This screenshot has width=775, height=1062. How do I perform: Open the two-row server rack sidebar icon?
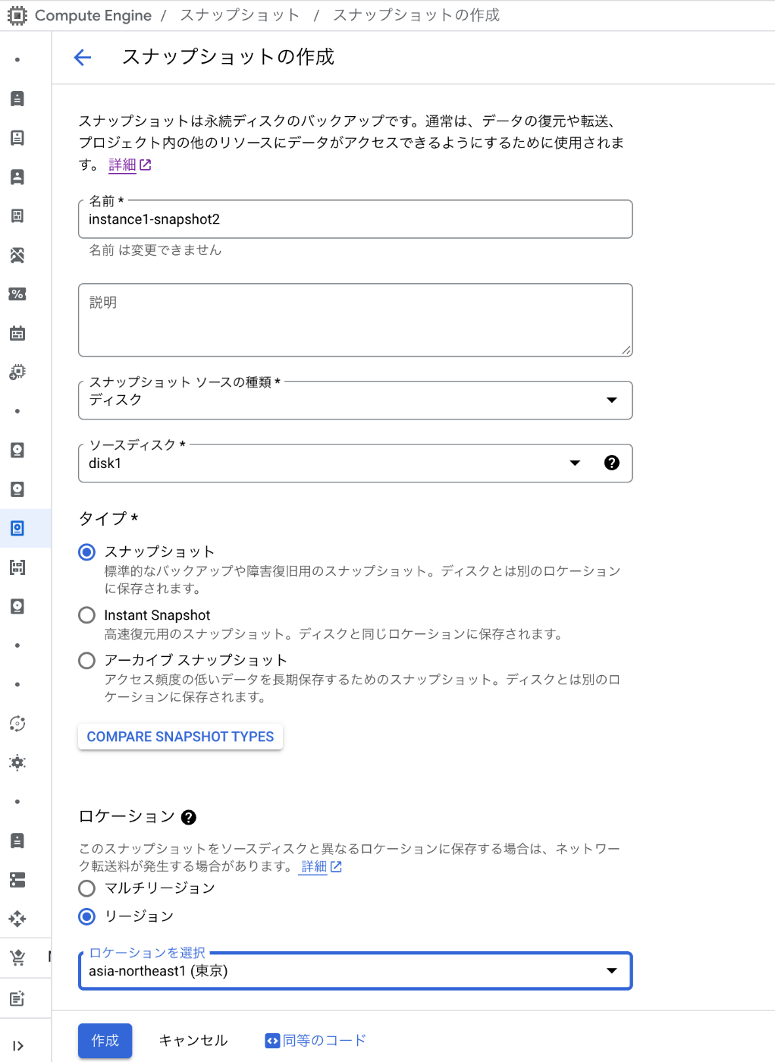coord(17,880)
